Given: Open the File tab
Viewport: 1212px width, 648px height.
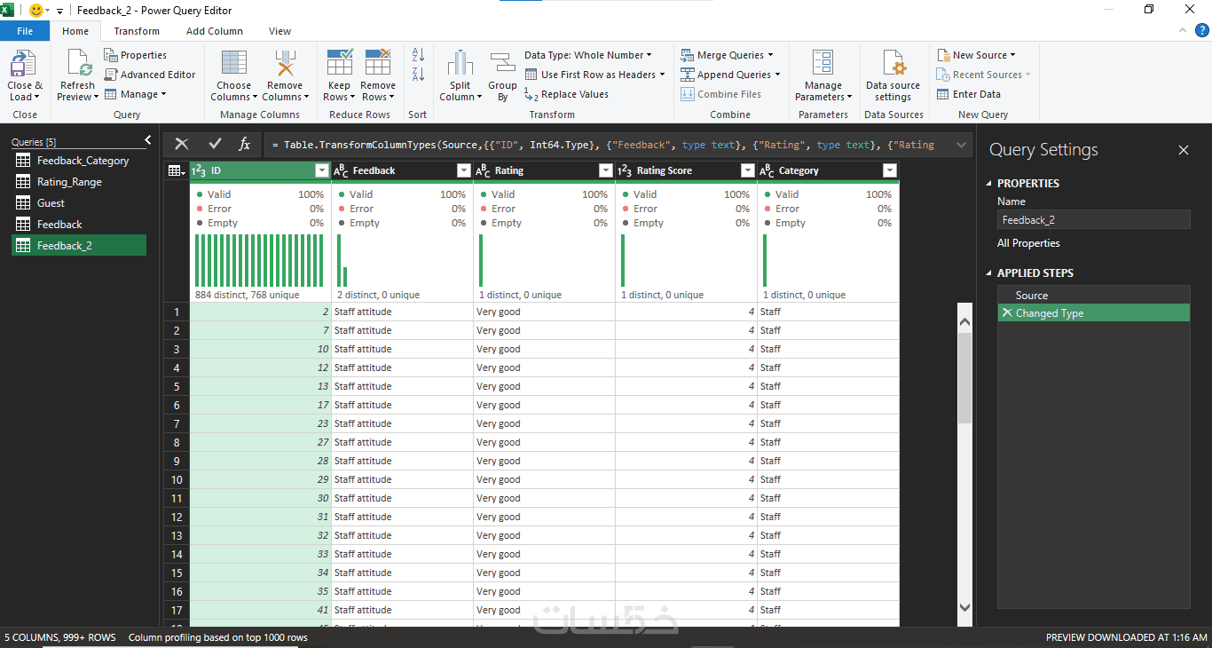Looking at the screenshot, I should (25, 31).
